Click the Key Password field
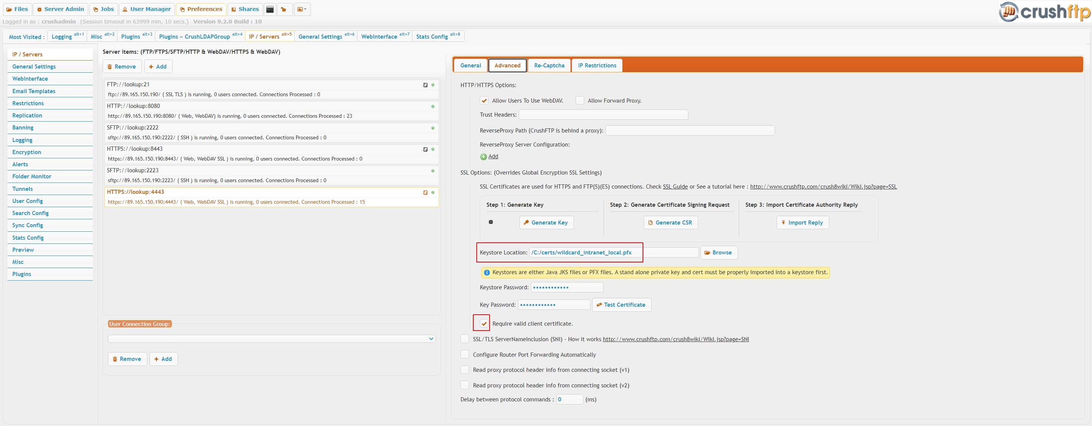Image resolution: width=1092 pixels, height=426 pixels. click(x=554, y=305)
